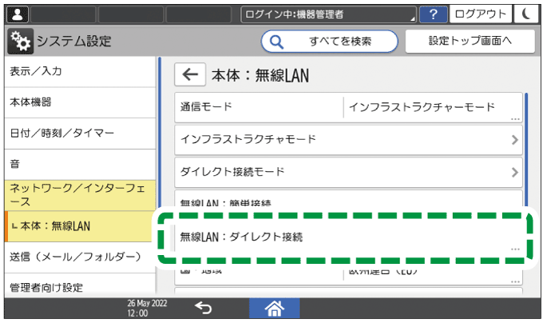
Task: Select ネットワーク／インターフェース category
Action: coord(80,195)
